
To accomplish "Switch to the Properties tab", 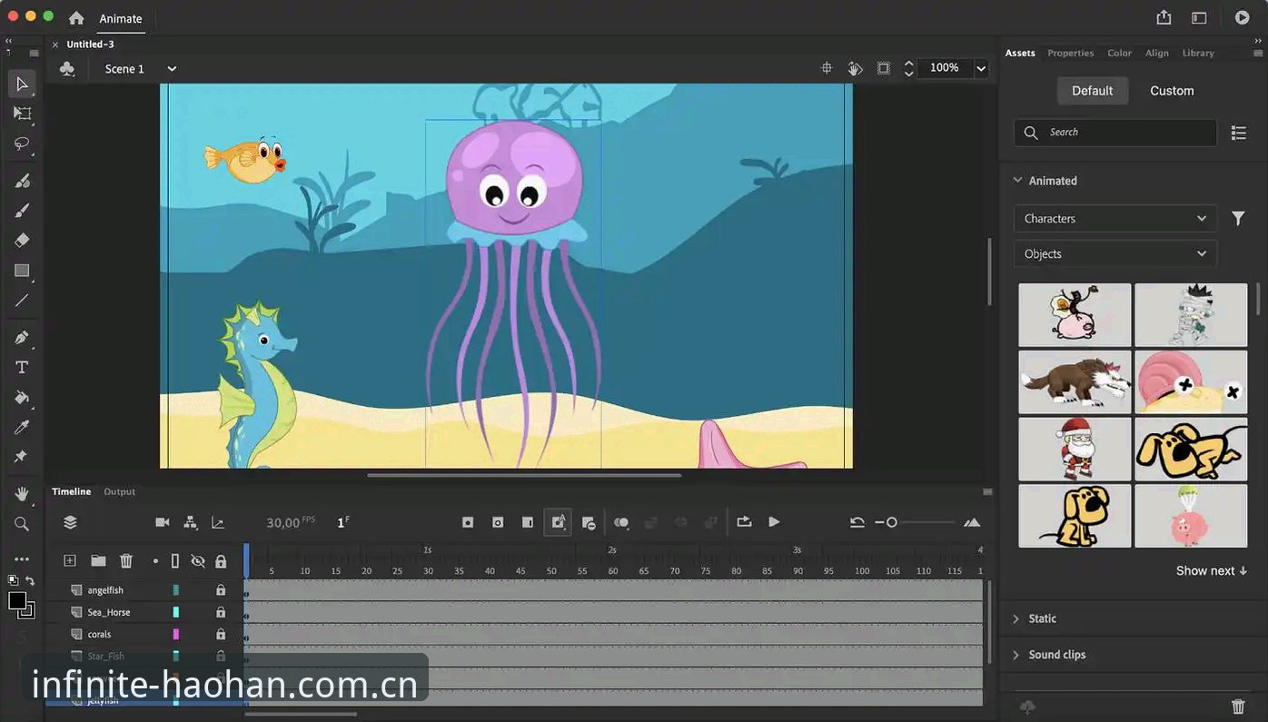I will click(1070, 53).
